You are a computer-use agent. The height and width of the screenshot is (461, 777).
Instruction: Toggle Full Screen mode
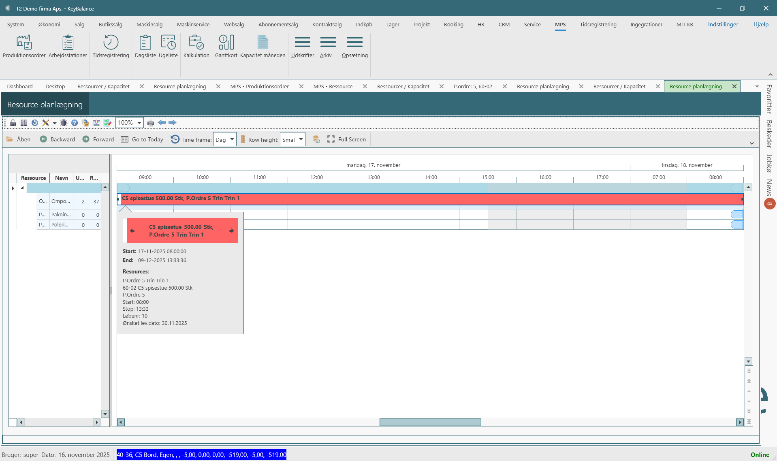click(x=346, y=139)
